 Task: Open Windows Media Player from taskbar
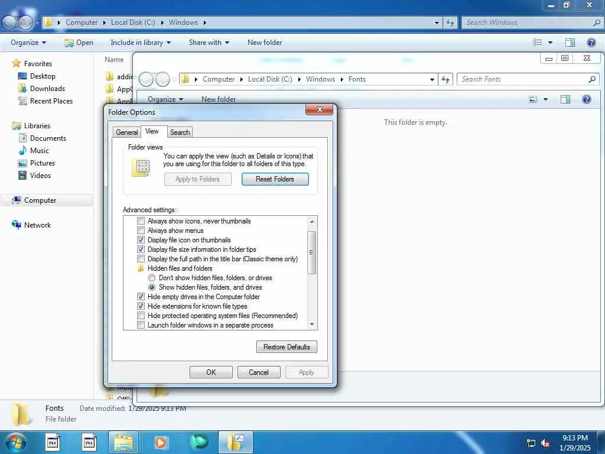(x=161, y=442)
